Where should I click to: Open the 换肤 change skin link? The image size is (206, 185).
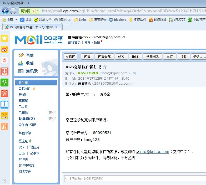(x=97, y=42)
